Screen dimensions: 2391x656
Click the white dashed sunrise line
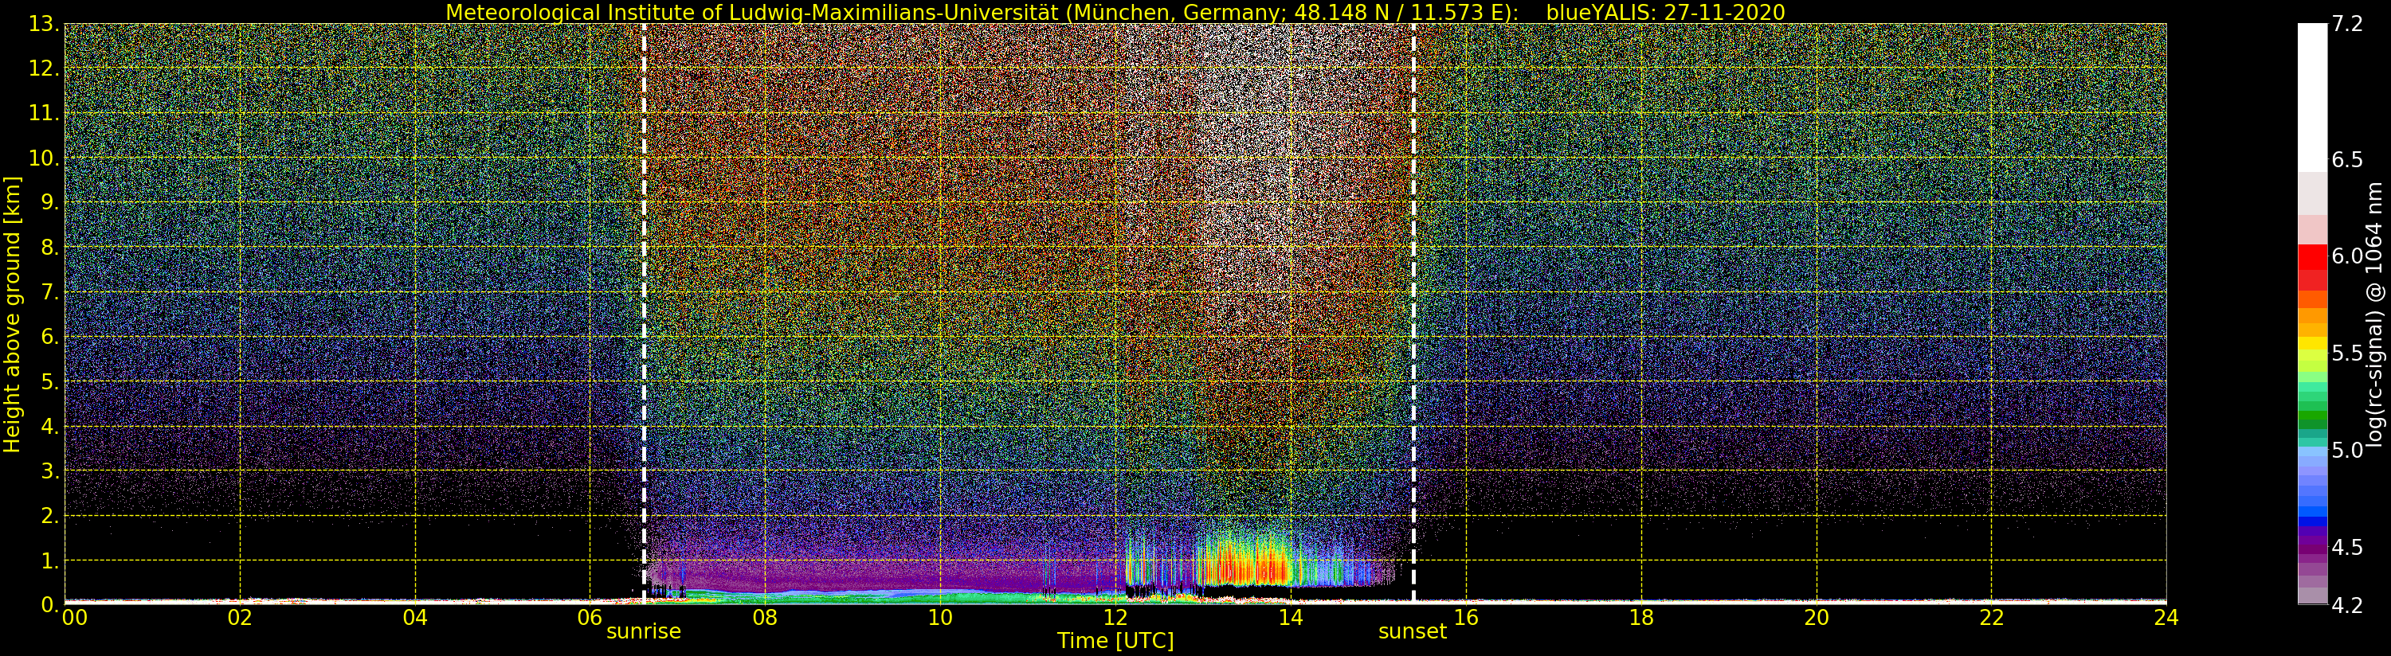point(643,313)
